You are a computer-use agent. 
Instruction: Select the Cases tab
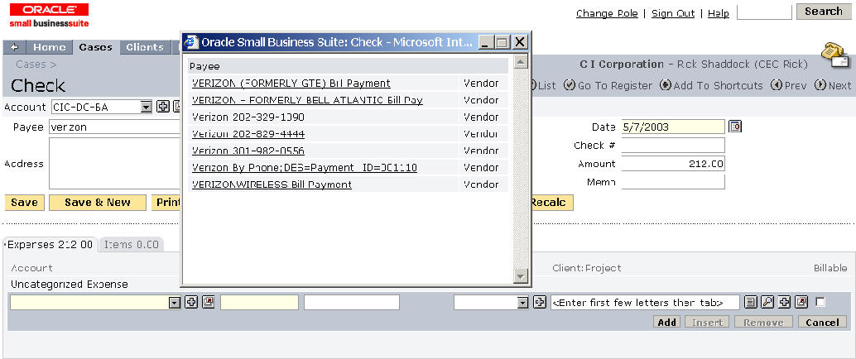[x=95, y=47]
